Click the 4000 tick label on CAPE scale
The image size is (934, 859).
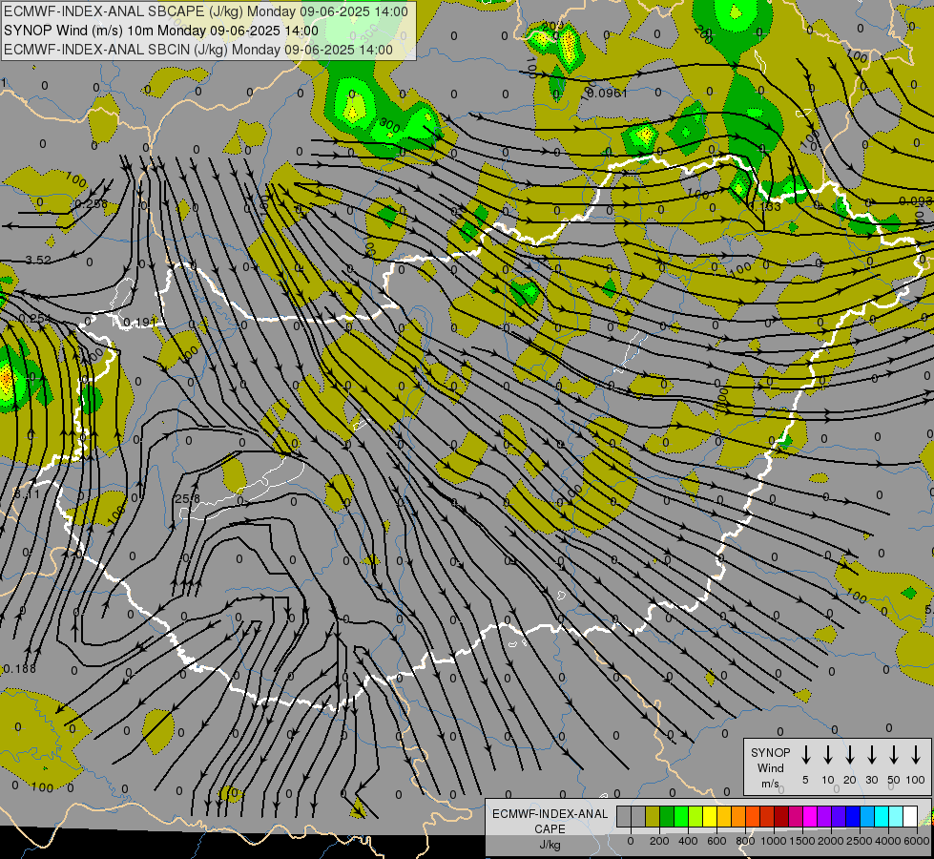click(x=887, y=841)
